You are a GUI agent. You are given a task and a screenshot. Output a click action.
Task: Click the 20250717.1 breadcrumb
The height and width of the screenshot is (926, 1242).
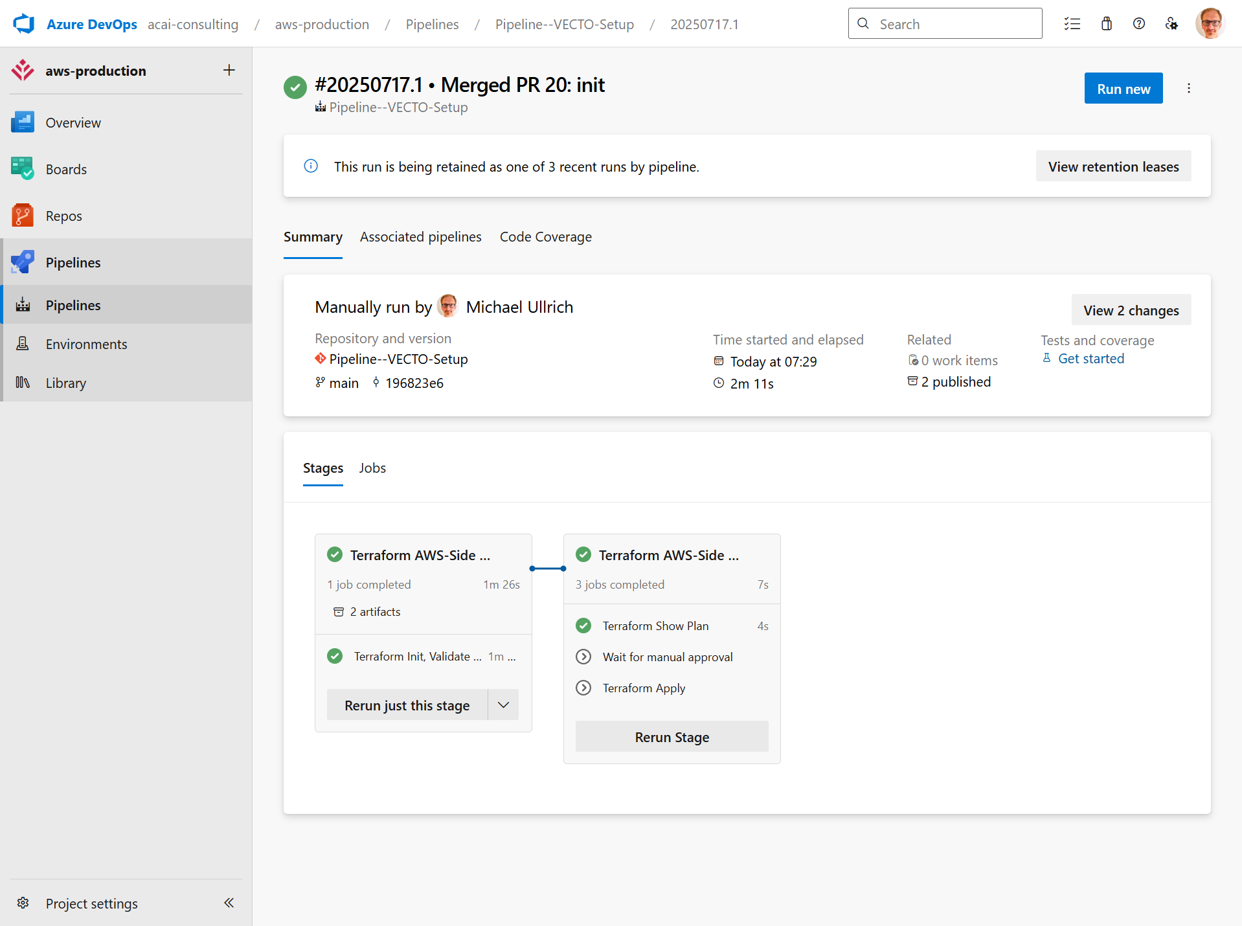point(704,25)
